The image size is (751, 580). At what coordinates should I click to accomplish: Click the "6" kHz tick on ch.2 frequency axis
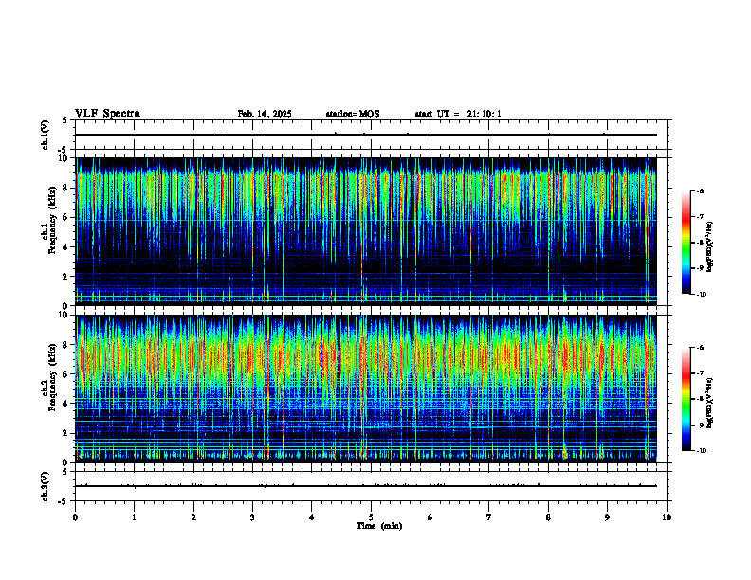(x=64, y=374)
